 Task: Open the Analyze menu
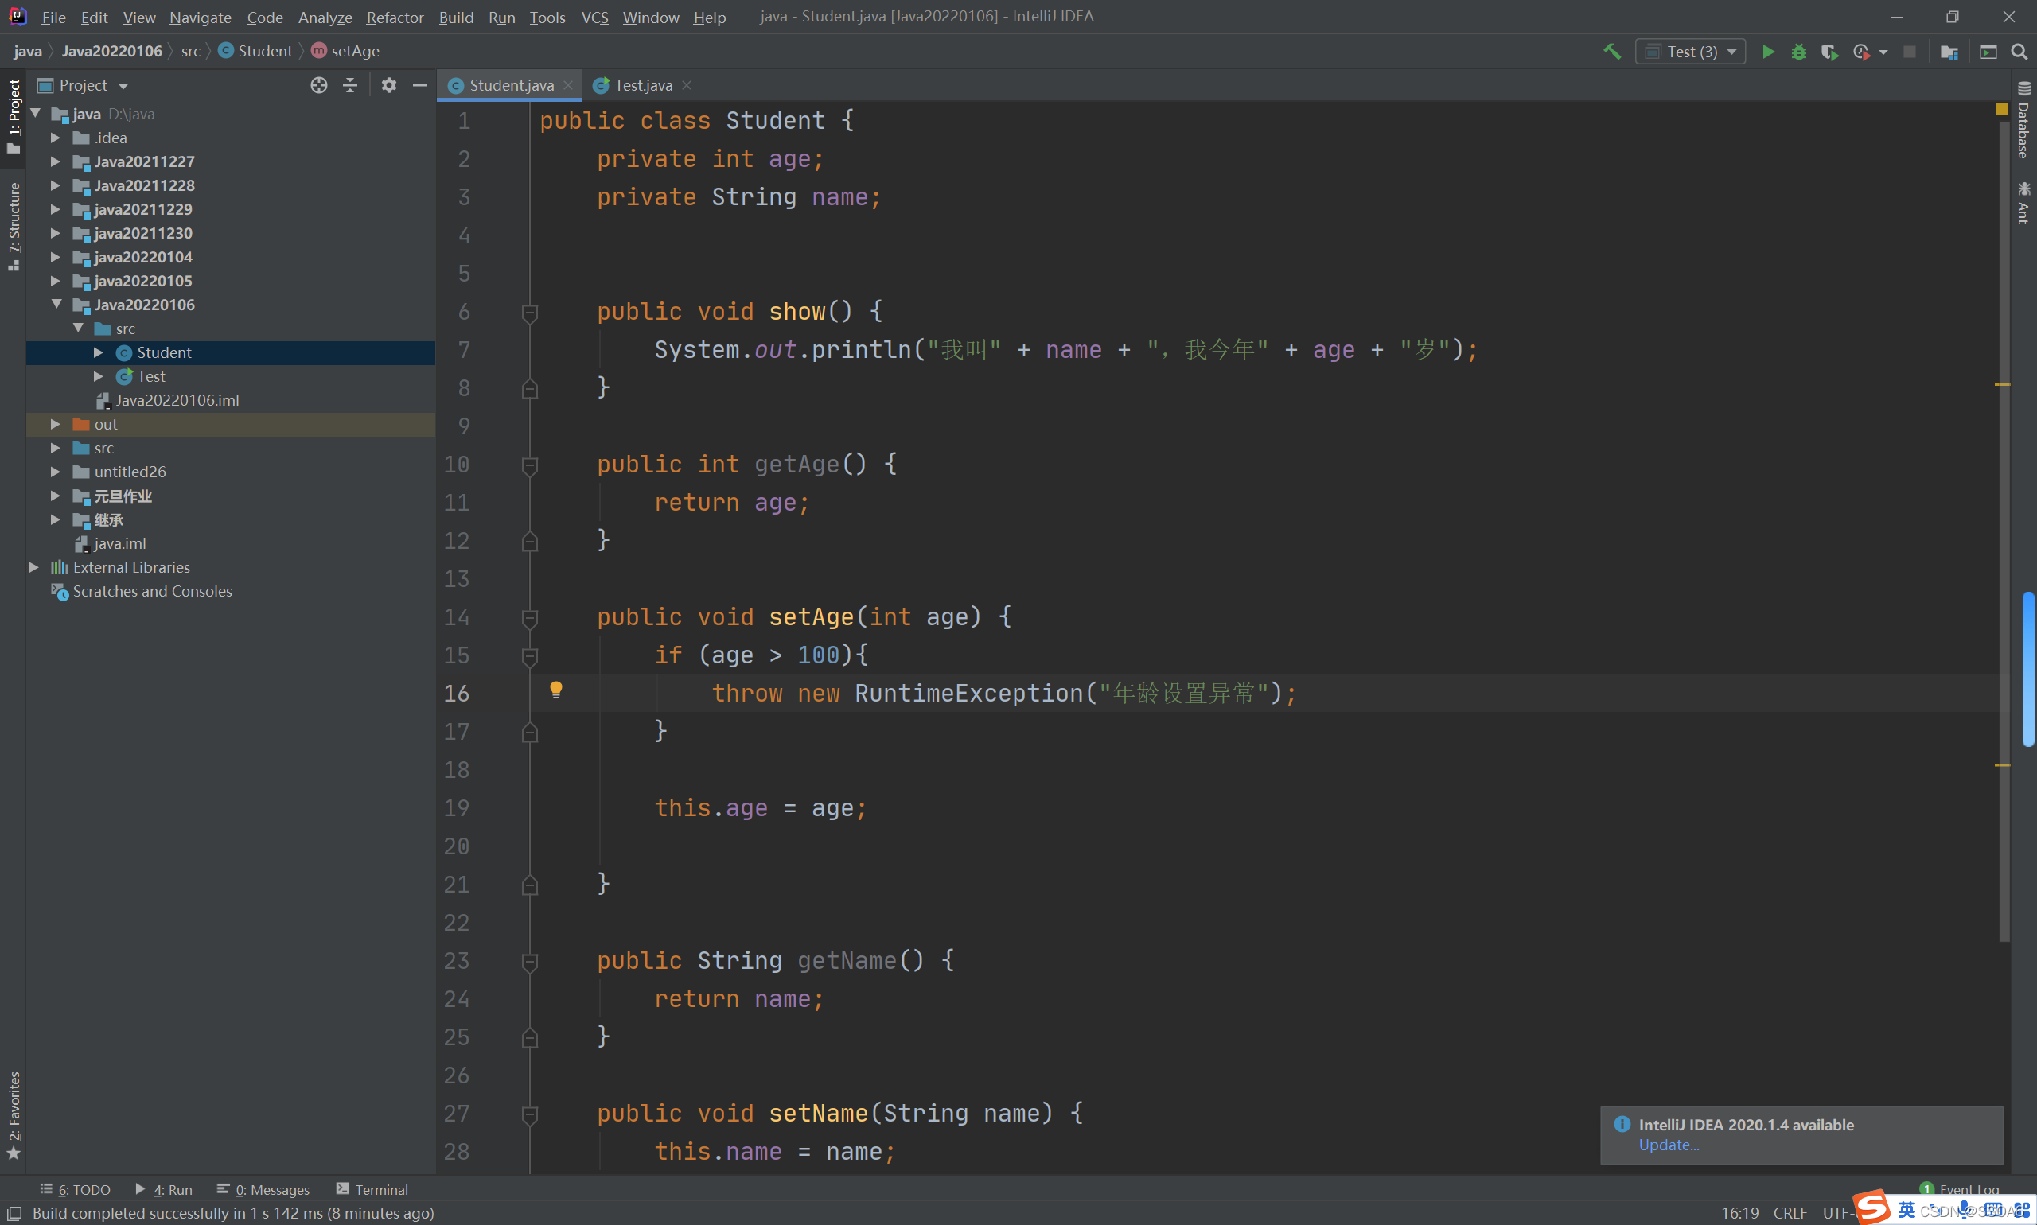pos(325,17)
